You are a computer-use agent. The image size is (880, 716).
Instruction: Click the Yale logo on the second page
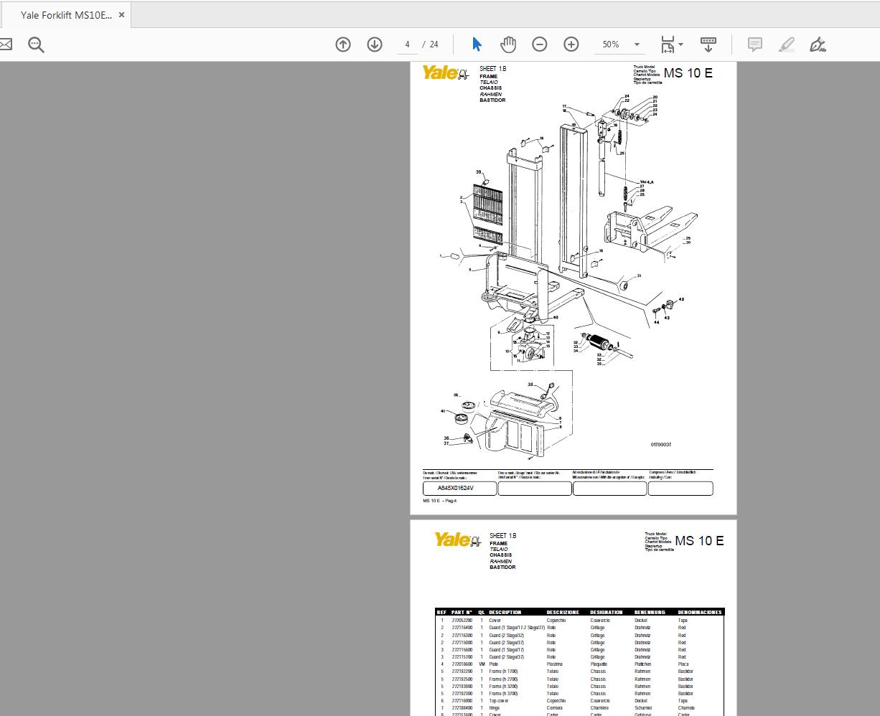click(x=457, y=540)
